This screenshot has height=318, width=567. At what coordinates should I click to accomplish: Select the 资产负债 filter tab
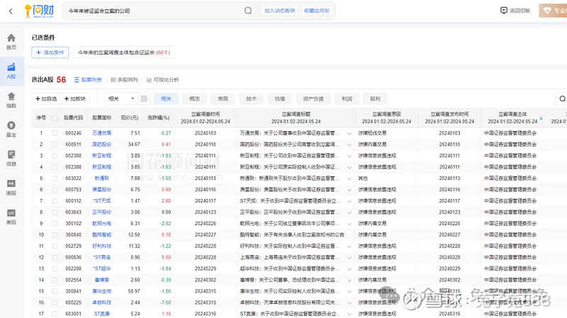click(x=313, y=98)
